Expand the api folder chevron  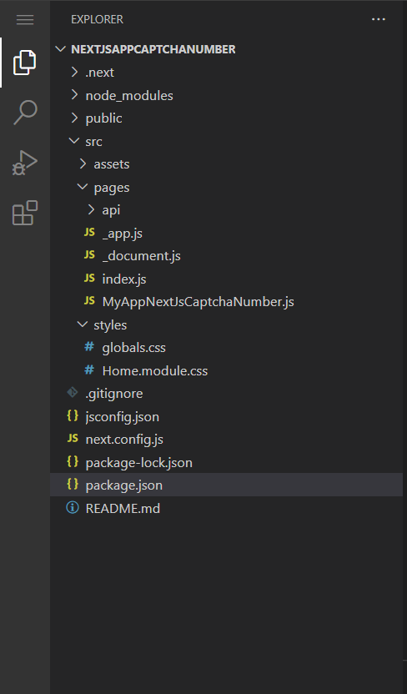[x=92, y=210]
